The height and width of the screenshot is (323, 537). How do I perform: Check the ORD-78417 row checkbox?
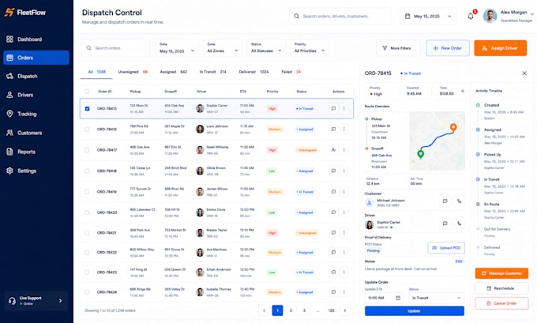[x=87, y=150]
